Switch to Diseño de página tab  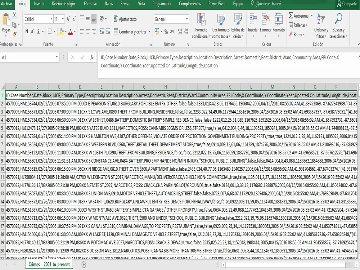tap(64, 4)
